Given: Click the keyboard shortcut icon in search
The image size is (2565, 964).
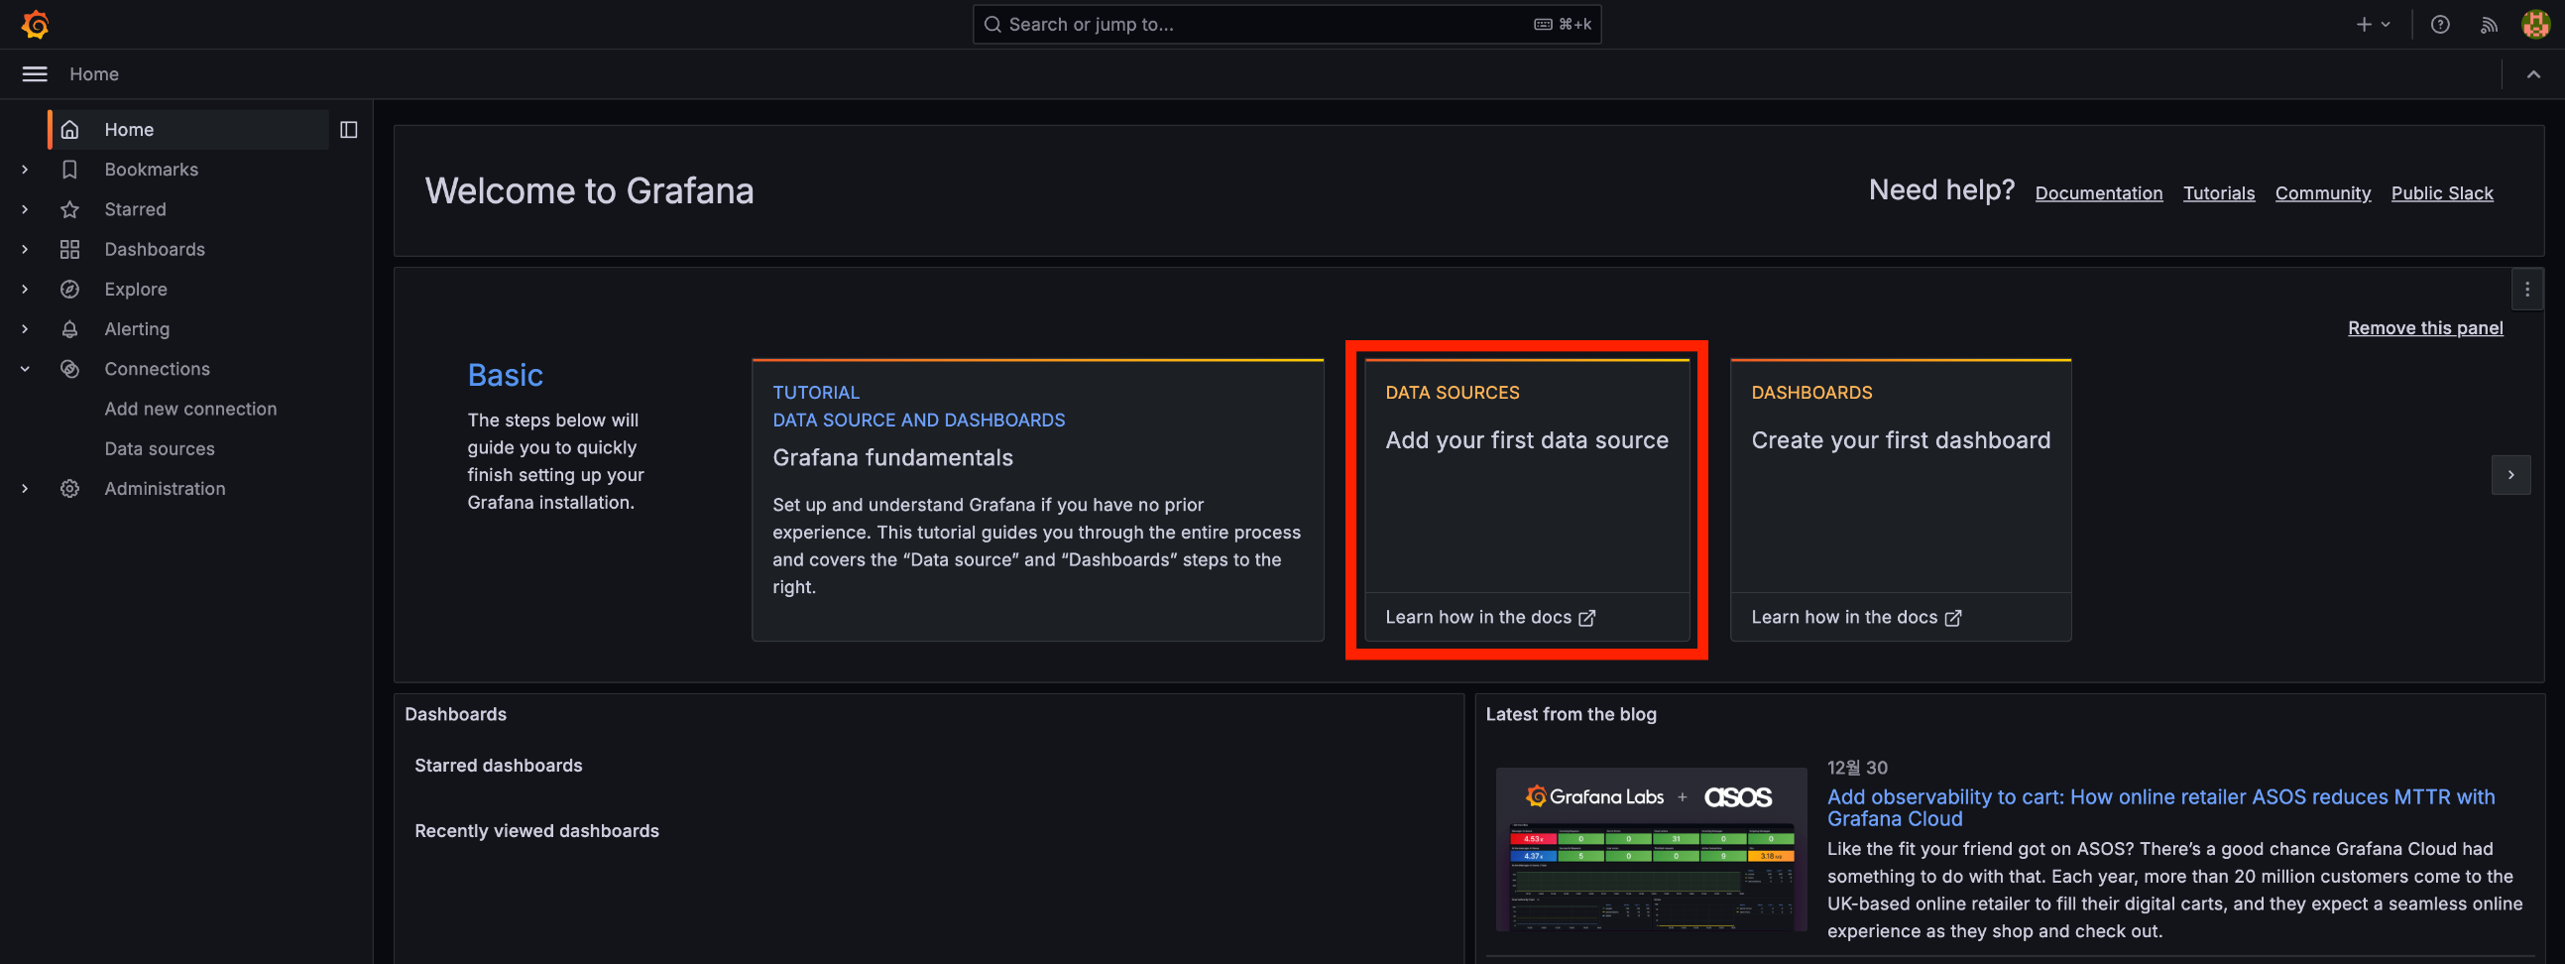Looking at the screenshot, I should [1543, 24].
